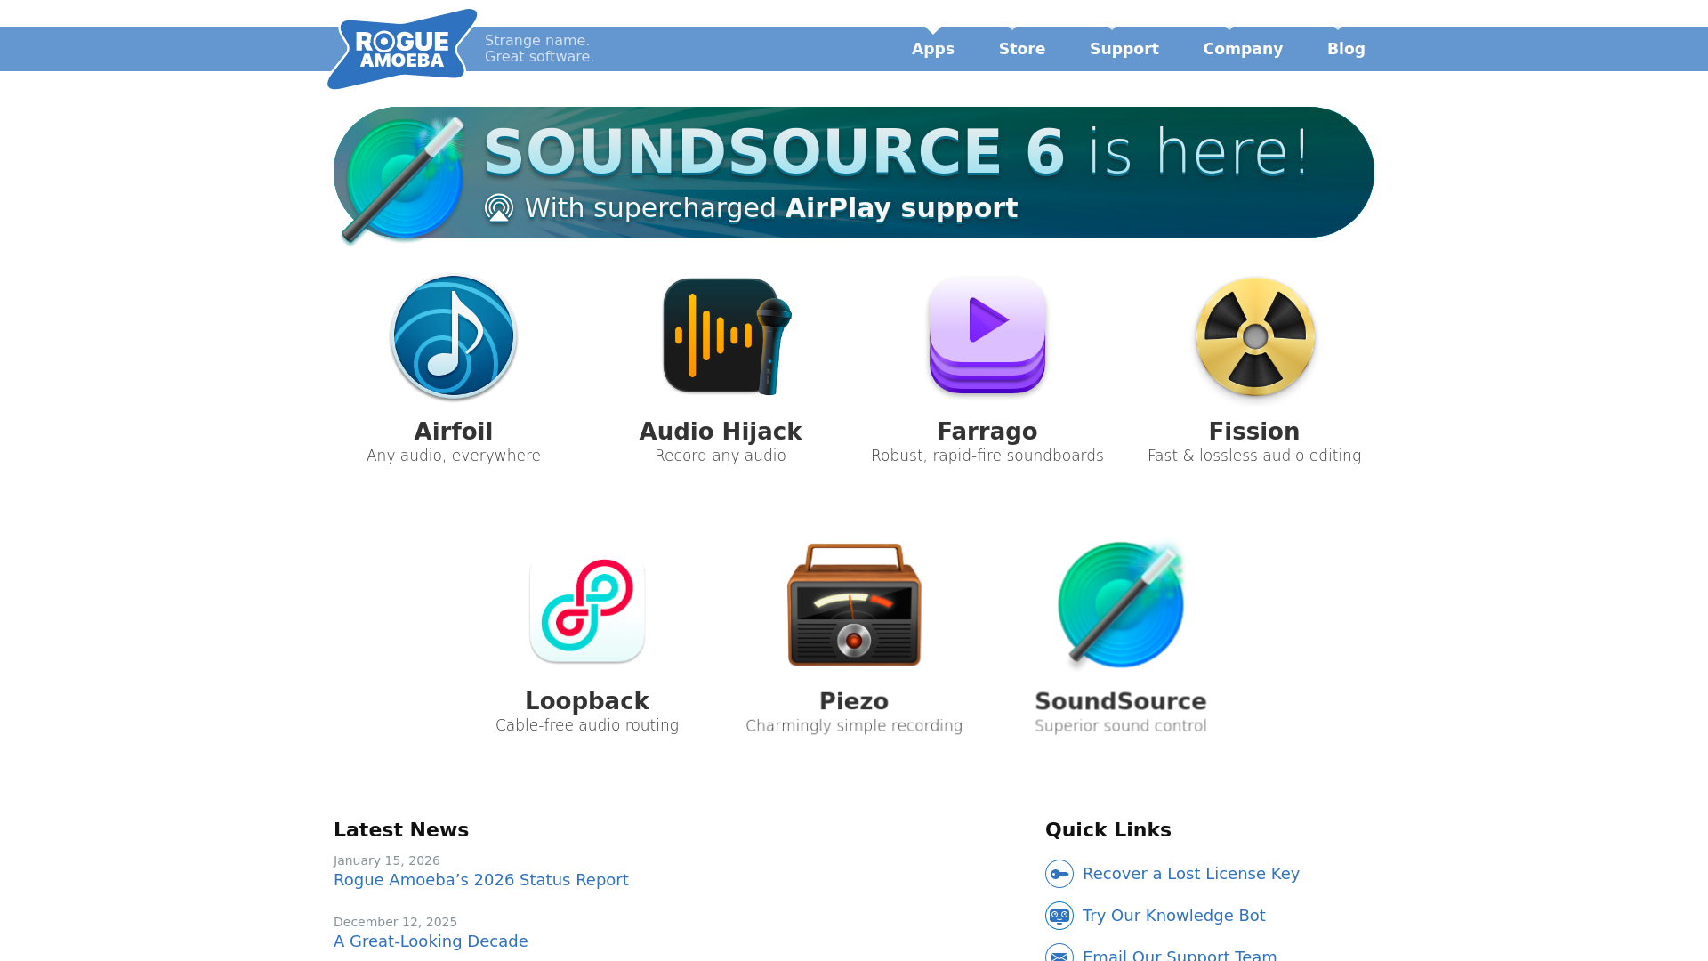Select the SoundSource wand icon
The width and height of the screenshot is (1708, 961).
pos(1121,604)
